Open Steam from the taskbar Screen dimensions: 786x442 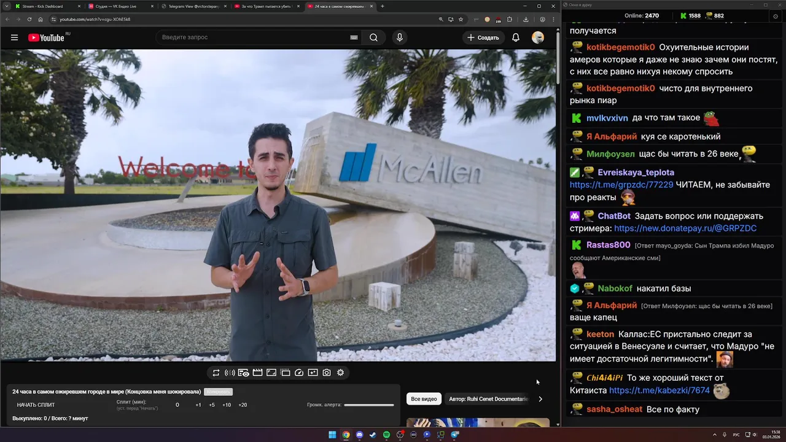[373, 435]
